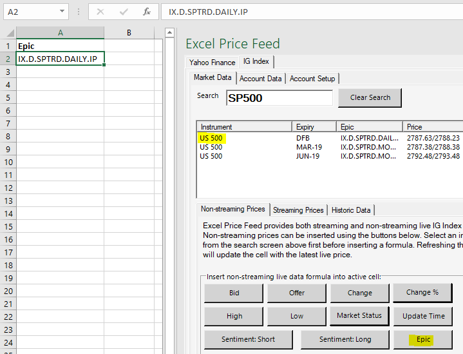
Task: Open the Name Box dropdown arrow
Action: (62, 11)
